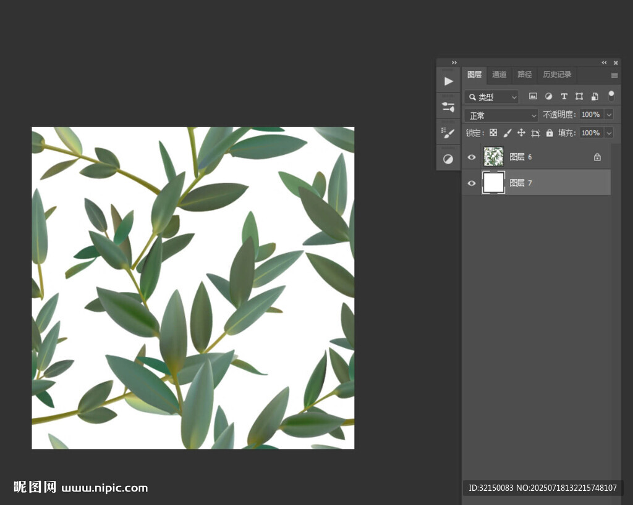This screenshot has height=505, width=633.
Task: Open the Actions panel play icon
Action: click(448, 81)
